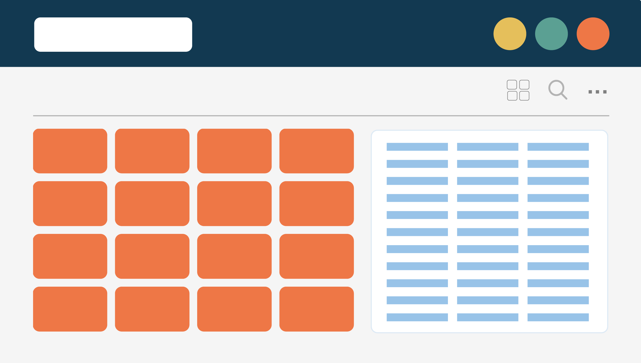
Task: Click top-left blue bar in white panel
Action: click(417, 147)
